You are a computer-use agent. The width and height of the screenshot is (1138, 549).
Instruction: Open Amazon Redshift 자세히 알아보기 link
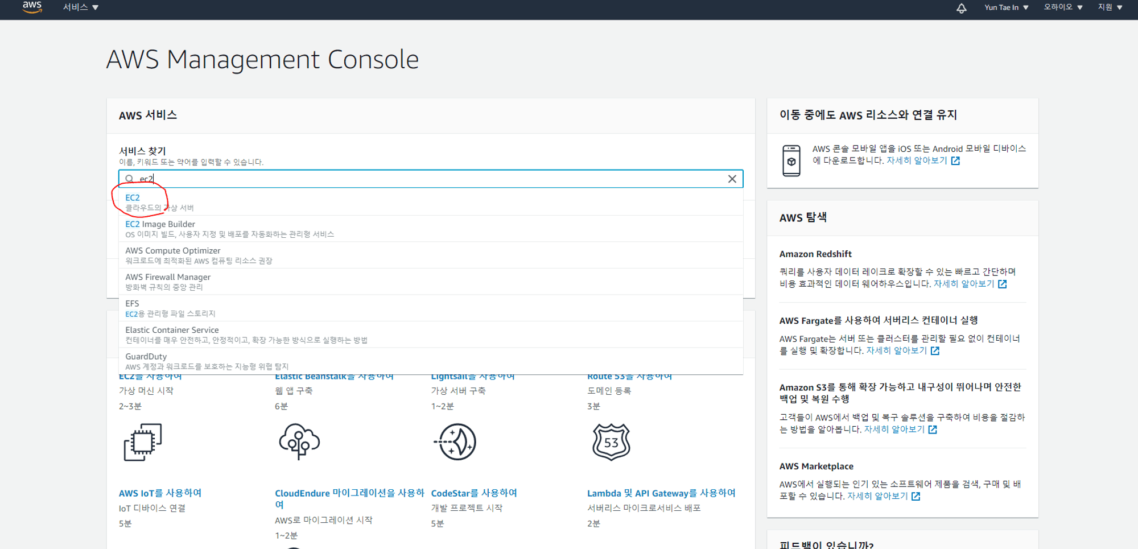tap(964, 283)
